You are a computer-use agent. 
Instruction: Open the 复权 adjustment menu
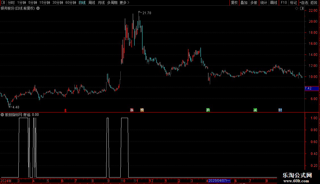coord(234,3)
